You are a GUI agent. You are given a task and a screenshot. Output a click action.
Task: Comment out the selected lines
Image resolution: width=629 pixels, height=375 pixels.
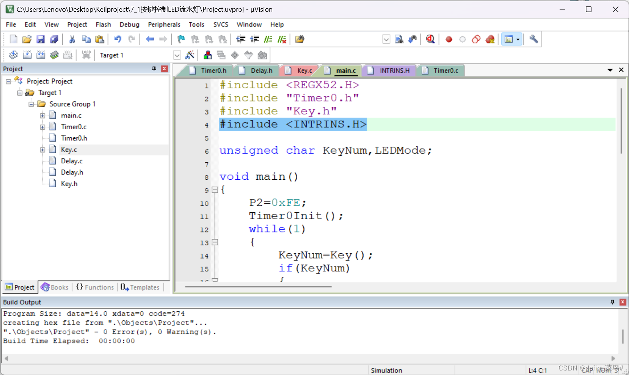[268, 39]
